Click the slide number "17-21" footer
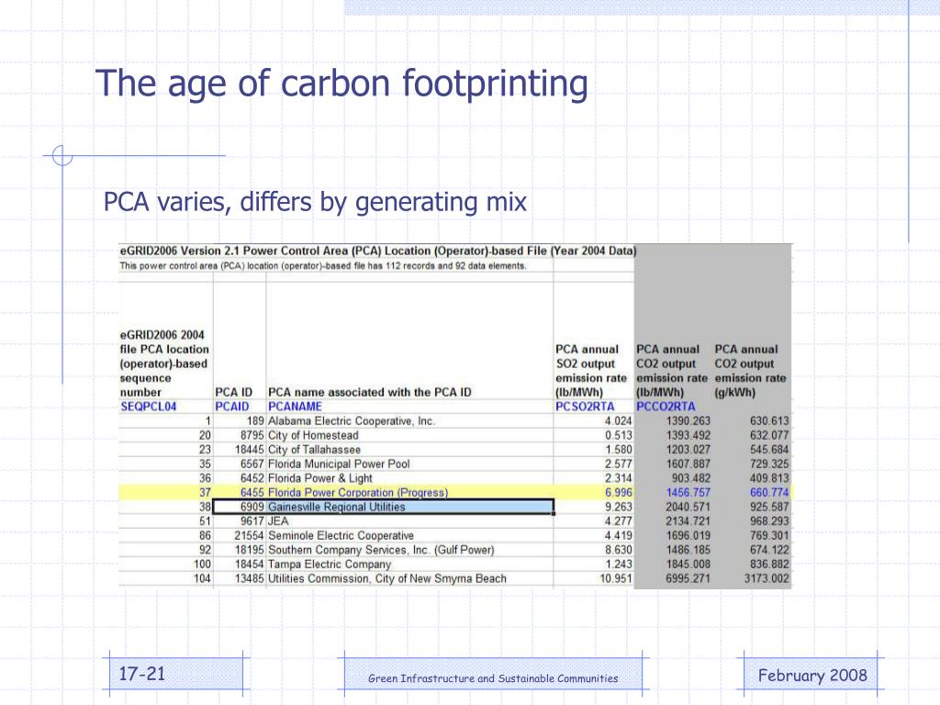Image resolution: width=940 pixels, height=705 pixels. pyautogui.click(x=142, y=674)
